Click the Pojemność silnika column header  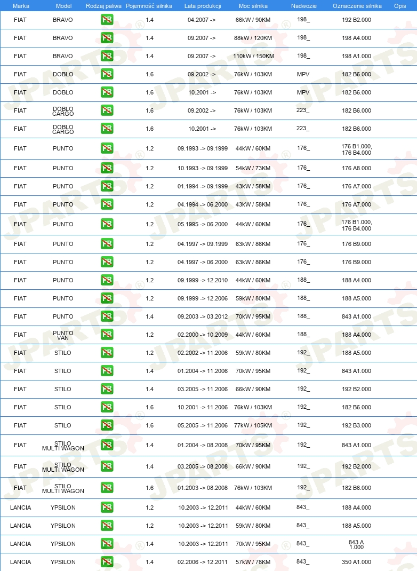tap(149, 6)
